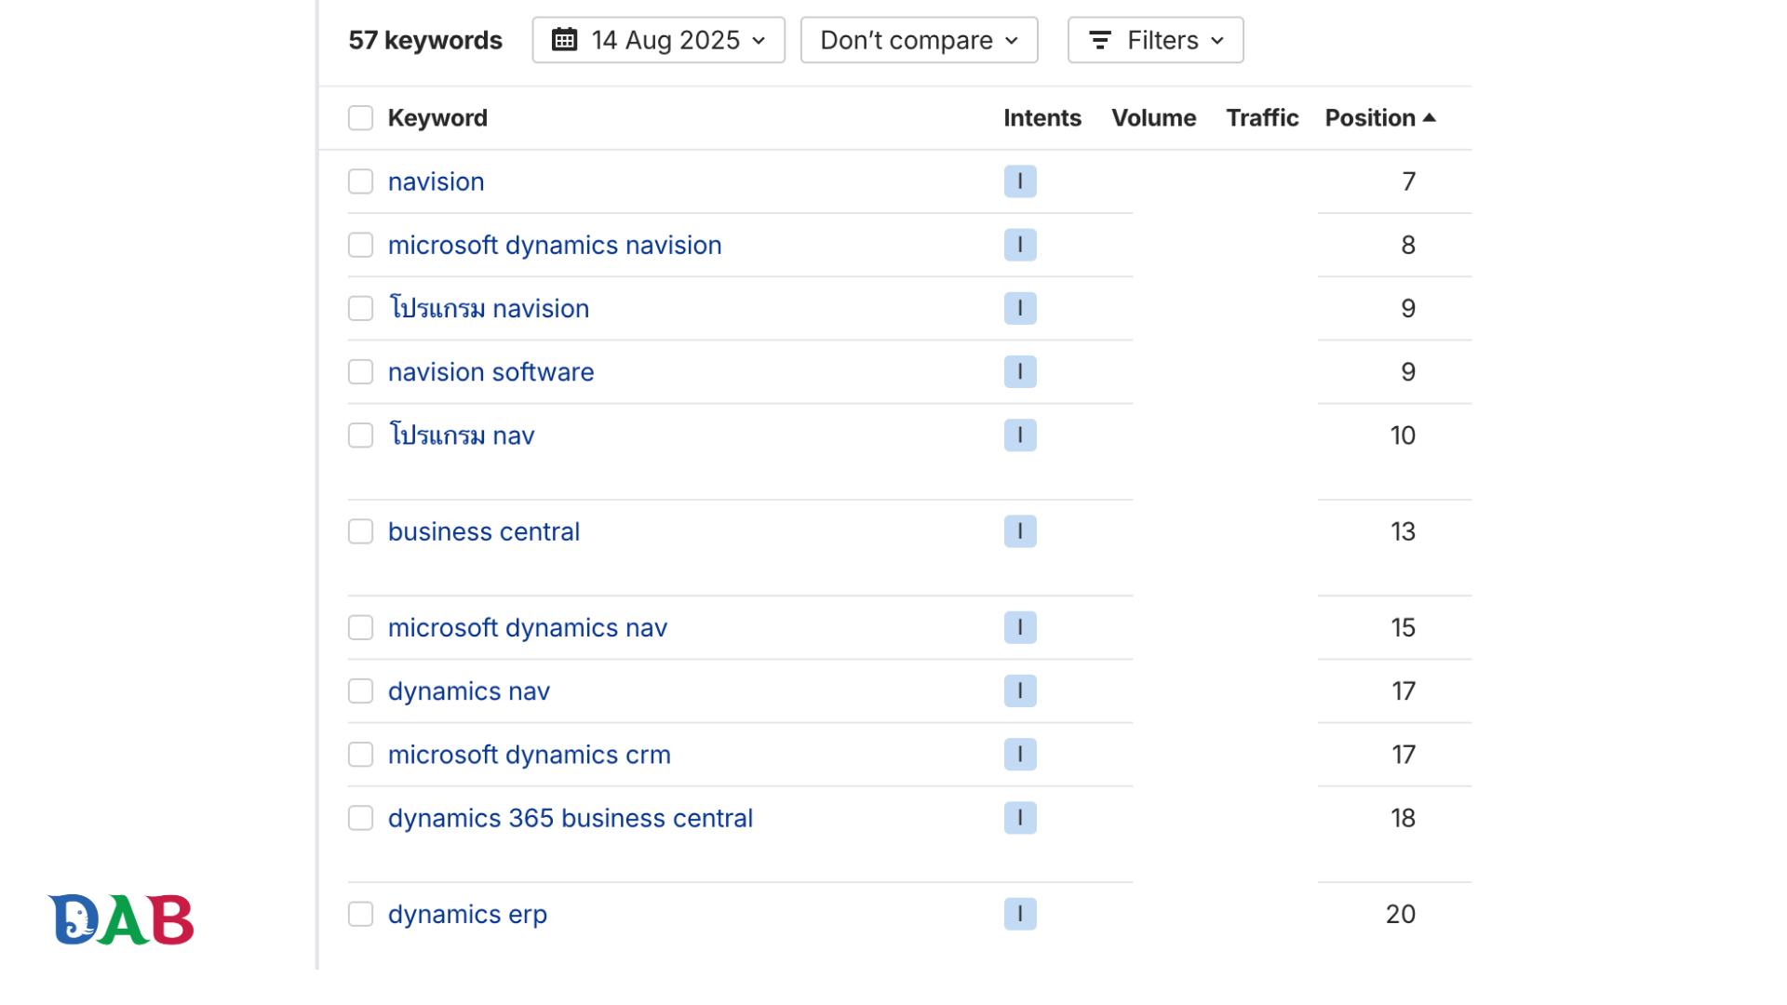Open the โปรแกรม navision keyword link

click(489, 308)
